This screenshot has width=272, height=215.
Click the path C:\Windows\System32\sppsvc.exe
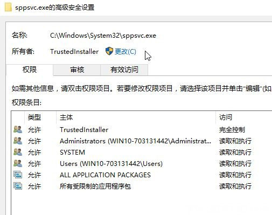[x=103, y=36]
